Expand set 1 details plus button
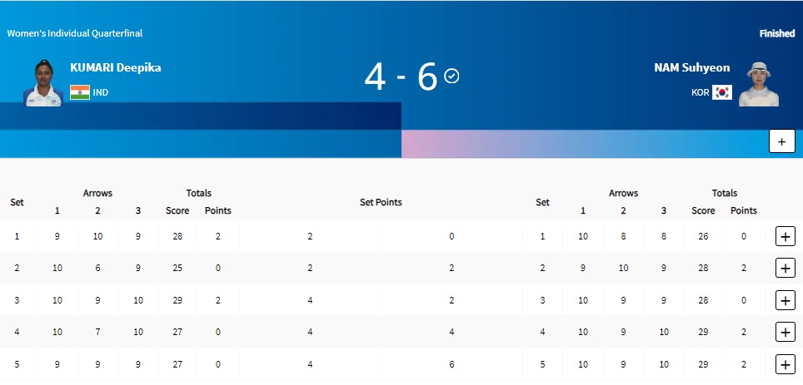803x385 pixels. coord(785,236)
